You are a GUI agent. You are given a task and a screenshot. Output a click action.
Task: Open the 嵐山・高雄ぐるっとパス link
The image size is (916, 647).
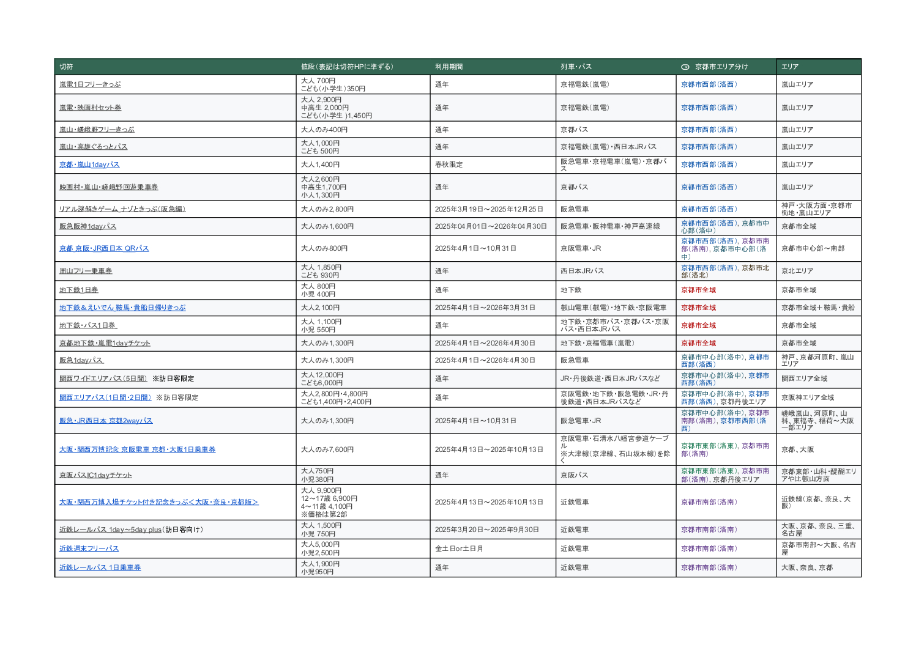(93, 147)
